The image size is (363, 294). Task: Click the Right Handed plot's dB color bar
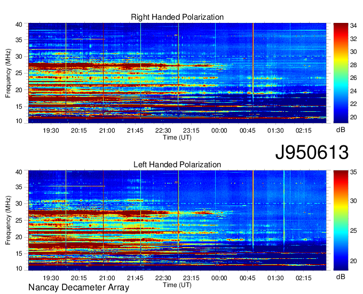point(341,73)
